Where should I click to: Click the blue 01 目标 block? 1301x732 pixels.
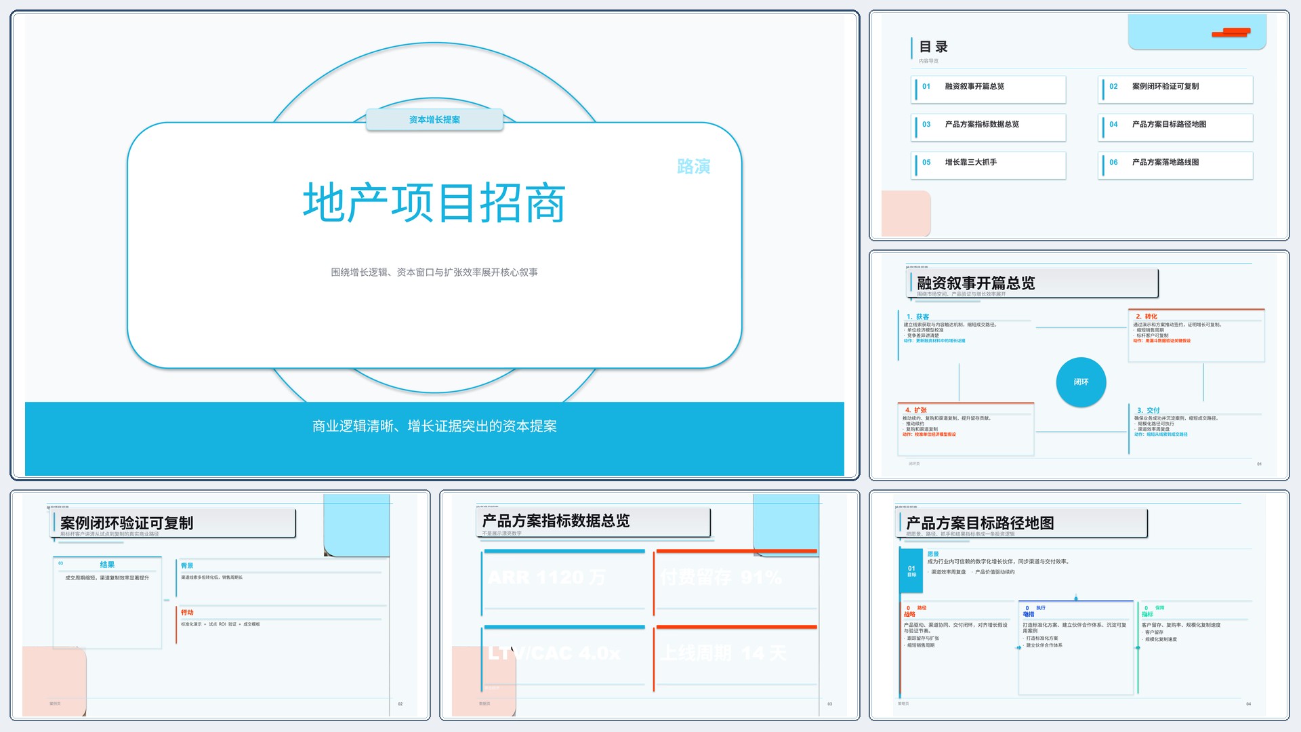tap(911, 571)
